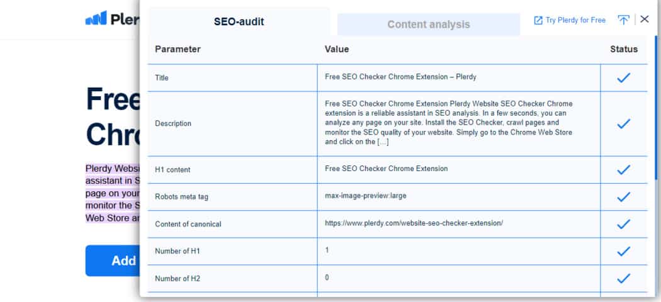Click the Plerdy logo icon
Image resolution: width=661 pixels, height=302 pixels.
pos(96,18)
